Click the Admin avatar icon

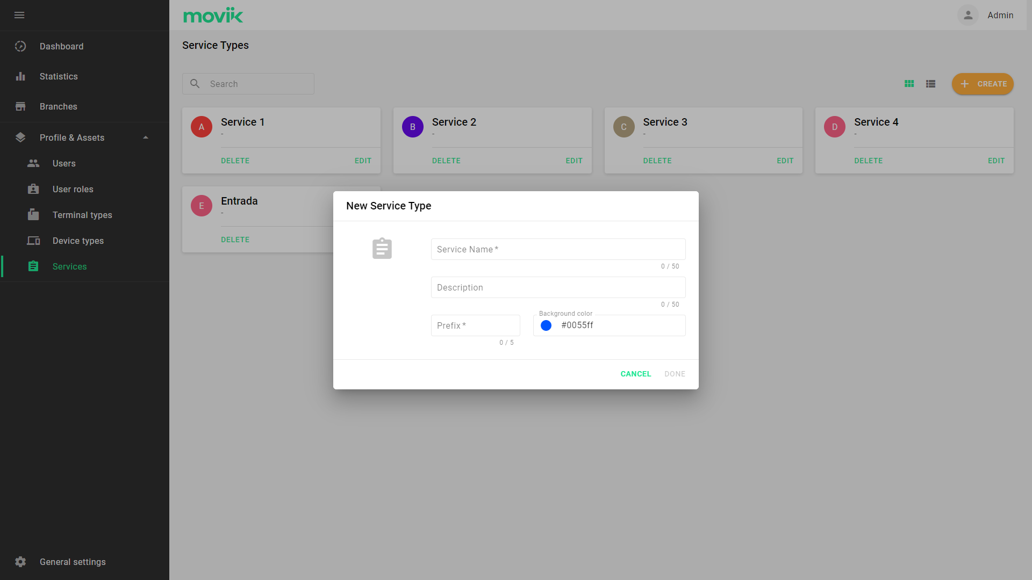(968, 15)
